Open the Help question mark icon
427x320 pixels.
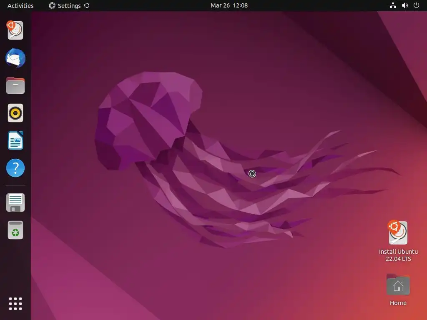[x=15, y=168]
